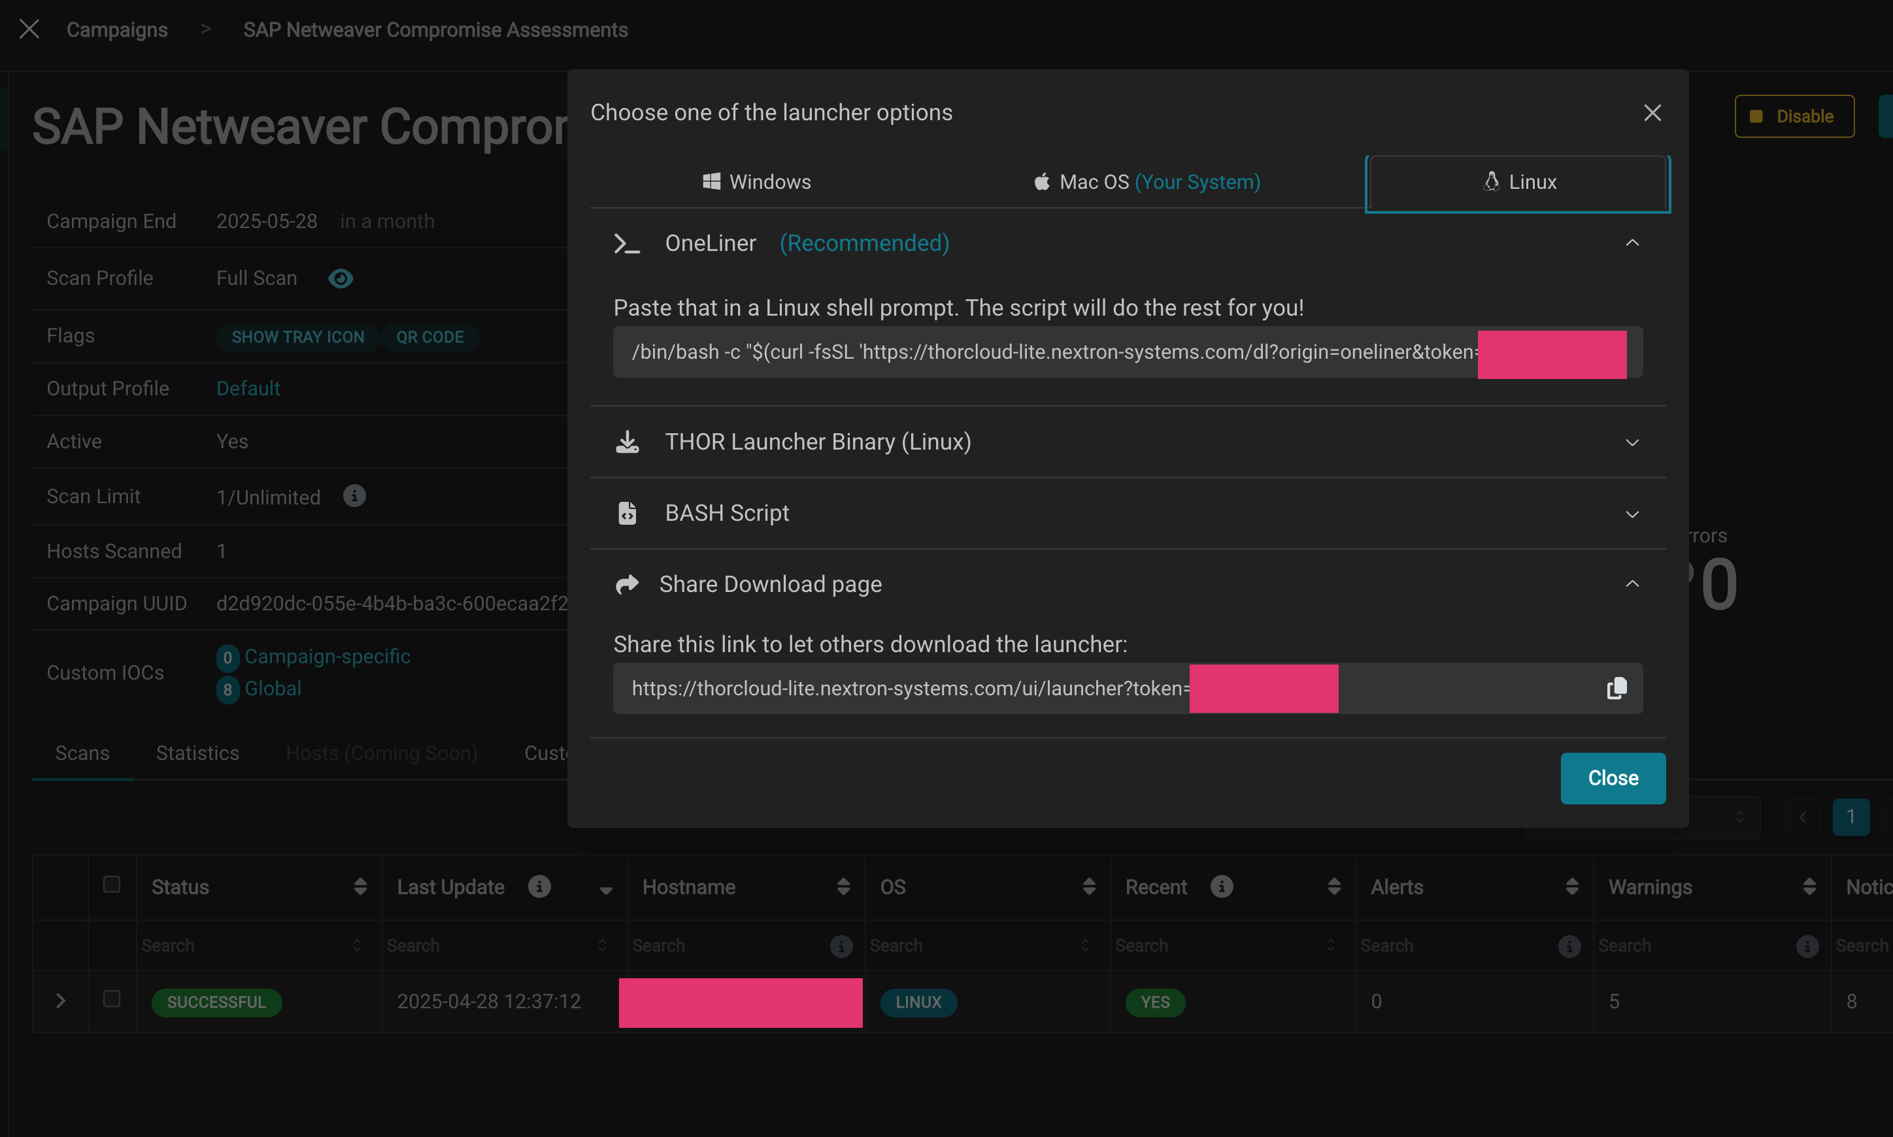Sort by the Last Update column arrow
This screenshot has width=1893, height=1137.
605,890
